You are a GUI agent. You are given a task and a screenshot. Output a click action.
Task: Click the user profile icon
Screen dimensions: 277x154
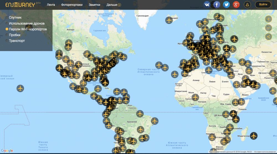tap(247, 5)
